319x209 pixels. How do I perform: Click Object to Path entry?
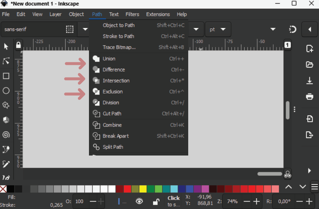pos(118,25)
